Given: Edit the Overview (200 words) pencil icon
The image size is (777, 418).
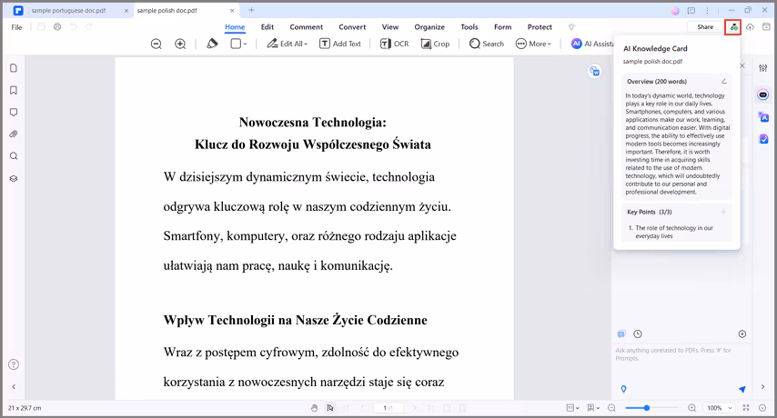Looking at the screenshot, I should tap(724, 81).
